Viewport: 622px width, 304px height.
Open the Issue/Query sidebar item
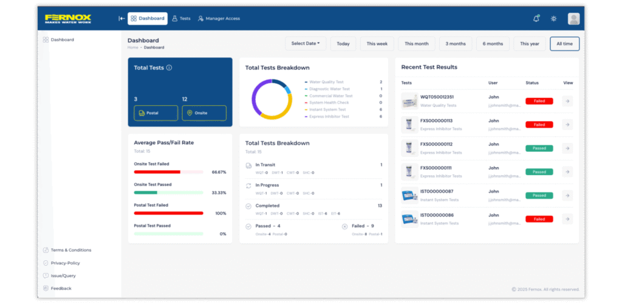point(64,275)
